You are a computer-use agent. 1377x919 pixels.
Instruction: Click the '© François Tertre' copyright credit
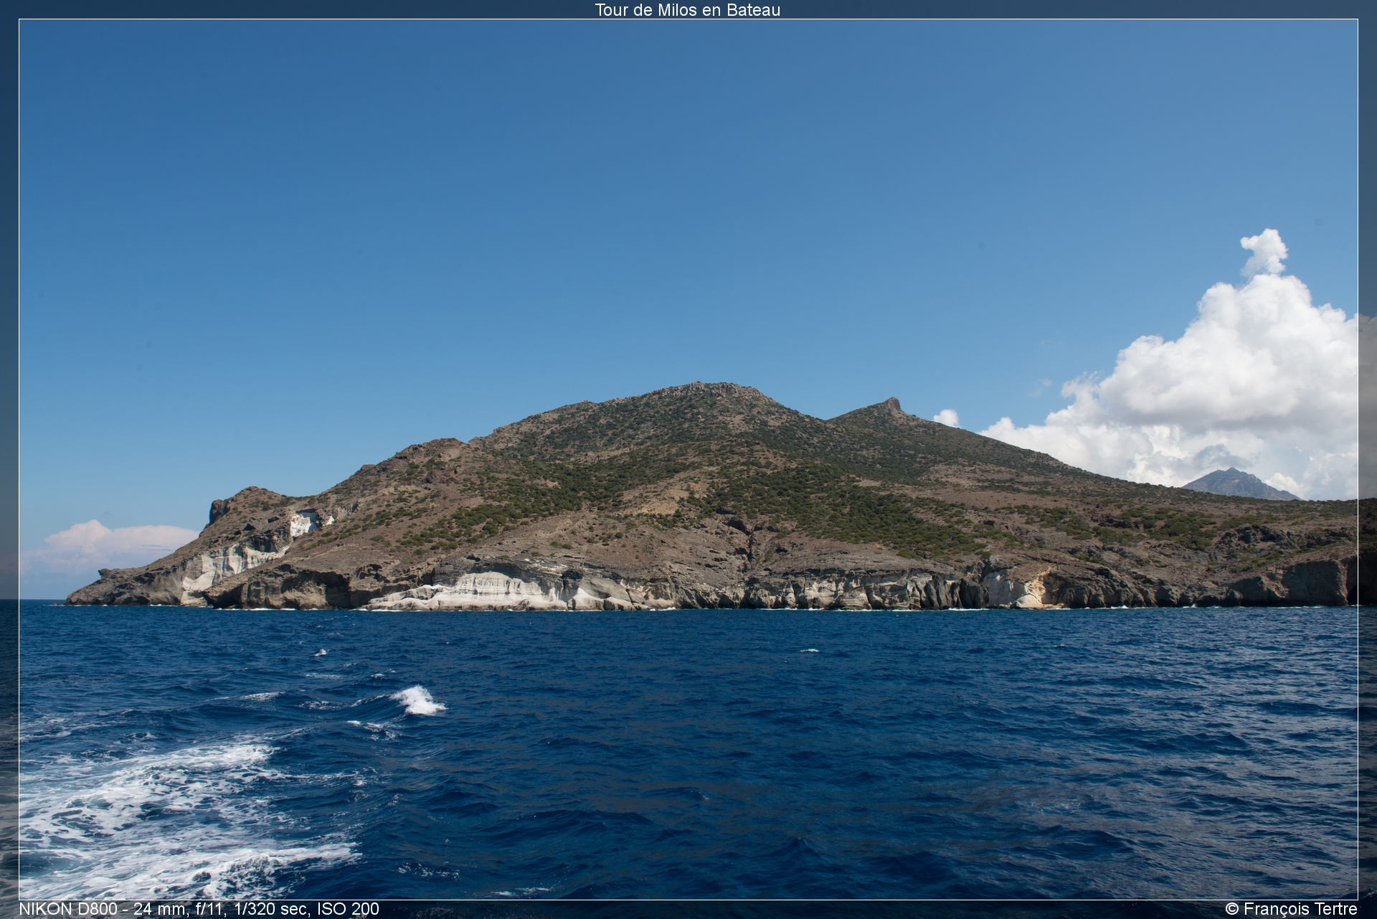point(1291,909)
